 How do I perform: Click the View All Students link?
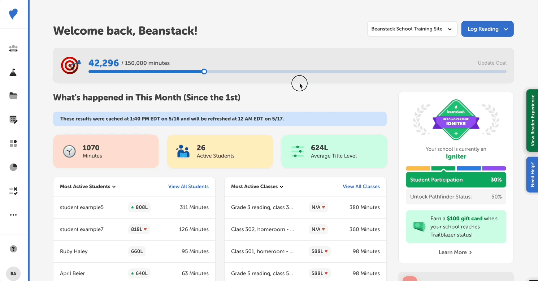[x=188, y=186]
